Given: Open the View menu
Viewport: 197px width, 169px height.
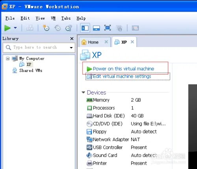Looking at the screenshot, I should [40, 18].
